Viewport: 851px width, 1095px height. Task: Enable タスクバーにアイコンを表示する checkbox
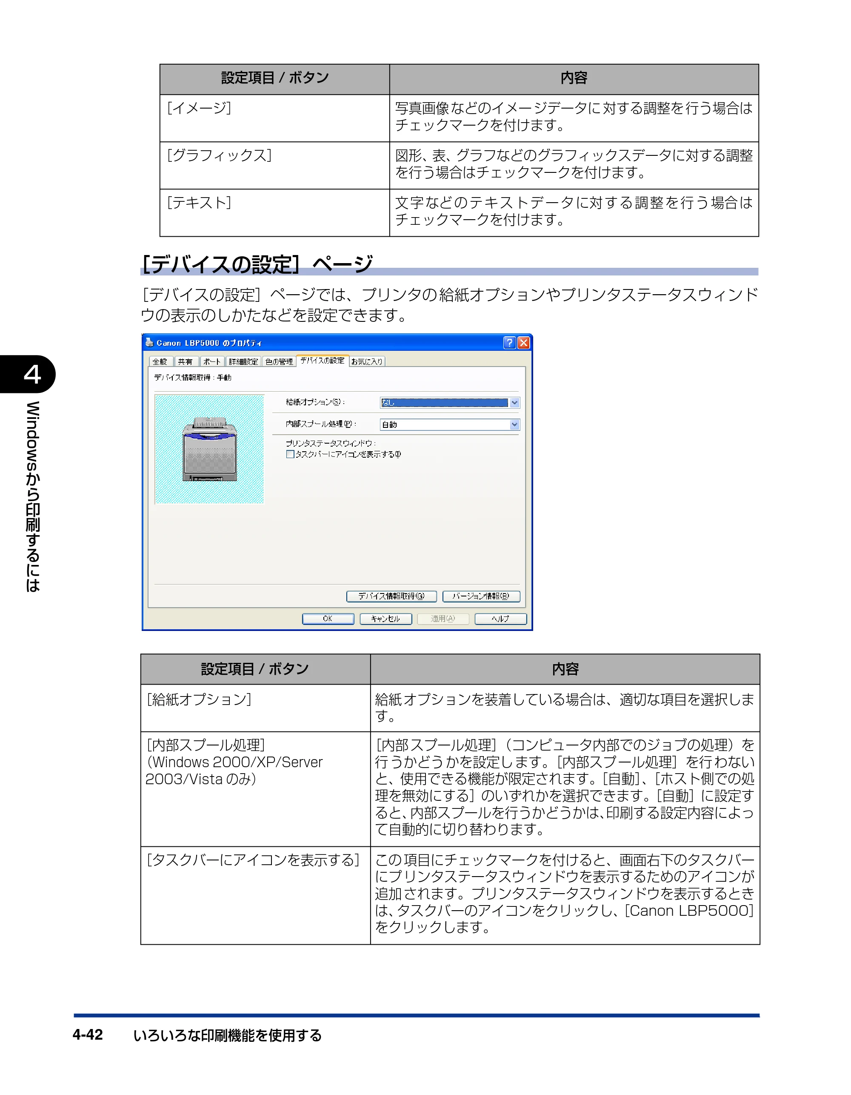click(x=290, y=454)
